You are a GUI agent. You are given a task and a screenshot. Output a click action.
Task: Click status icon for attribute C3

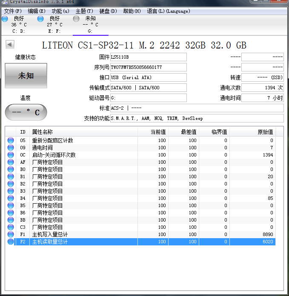(x=11, y=227)
